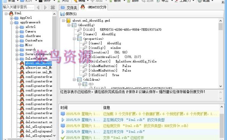This screenshot has width=227, height=140.
Task: Expand the Camera folder
Action: pyautogui.click(x=17, y=32)
